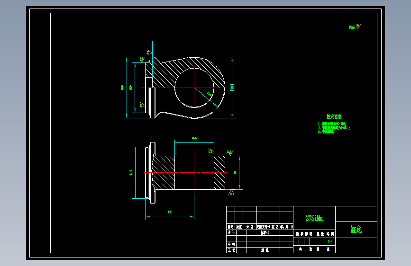Click the vertical dimension left of lower view
The height and width of the screenshot is (266, 411).
click(130, 173)
